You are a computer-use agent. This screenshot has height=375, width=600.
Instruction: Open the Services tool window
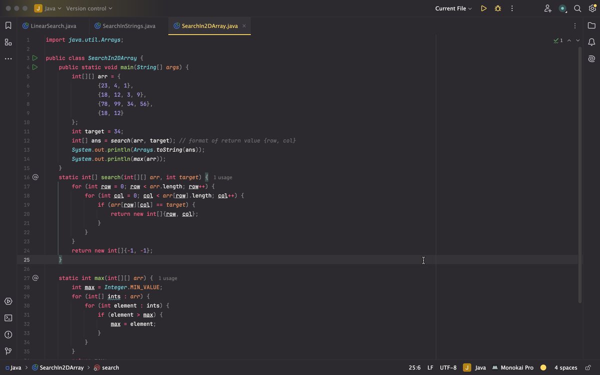(8, 301)
